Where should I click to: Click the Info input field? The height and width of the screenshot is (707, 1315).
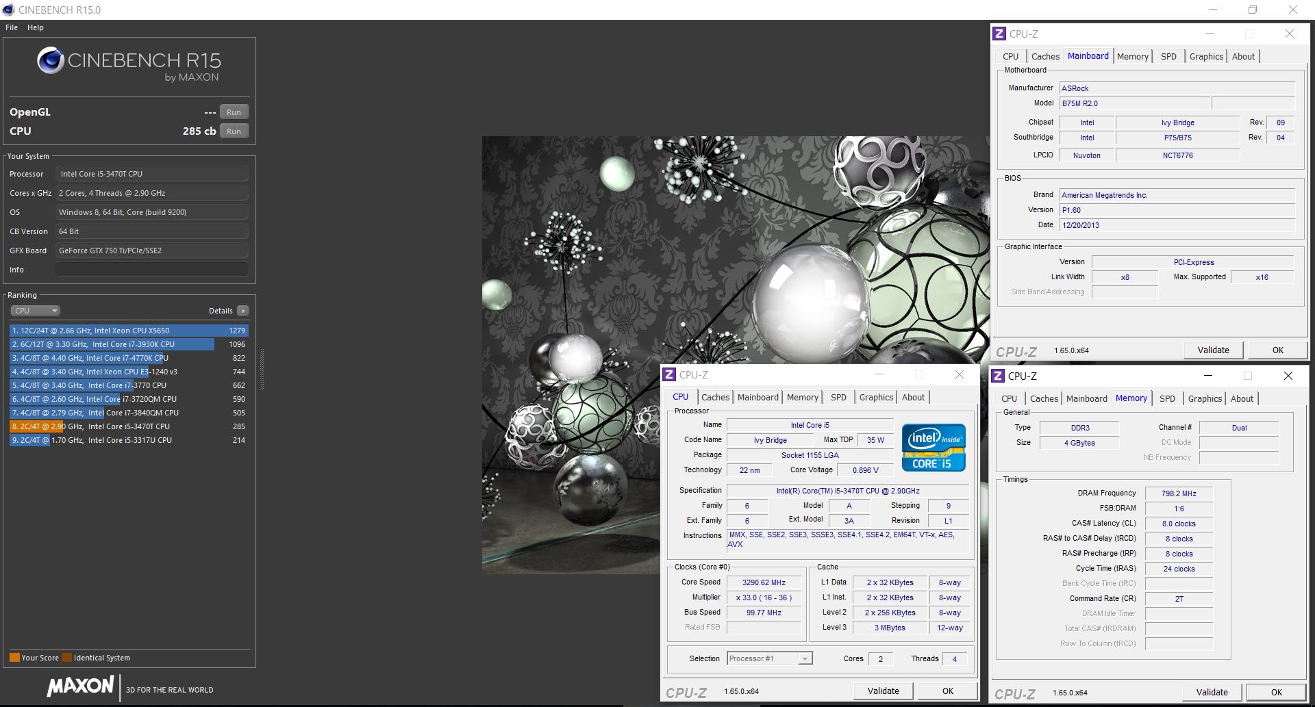[x=151, y=270]
